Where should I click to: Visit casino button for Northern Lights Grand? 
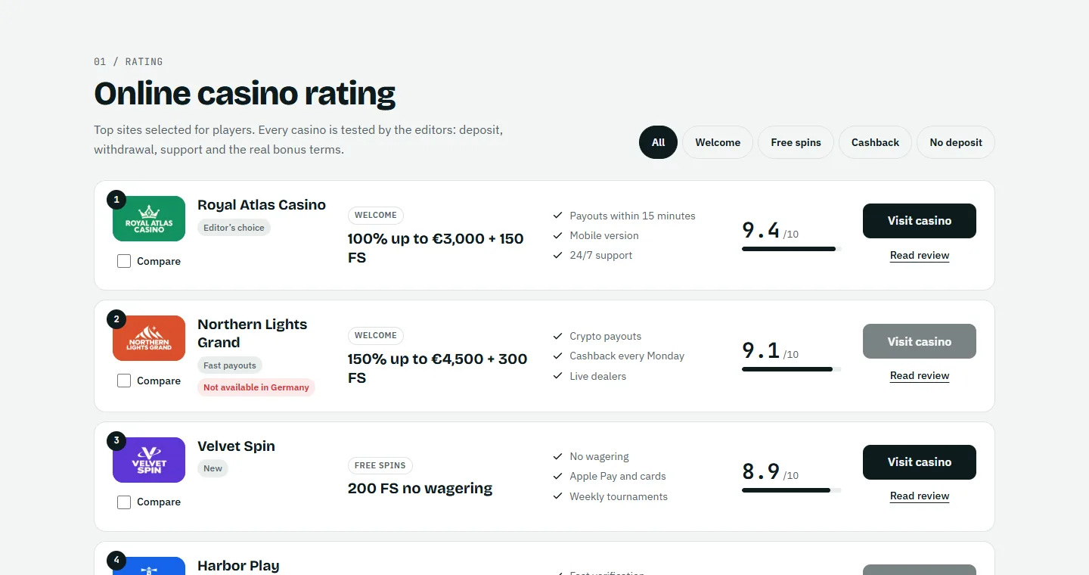920,341
